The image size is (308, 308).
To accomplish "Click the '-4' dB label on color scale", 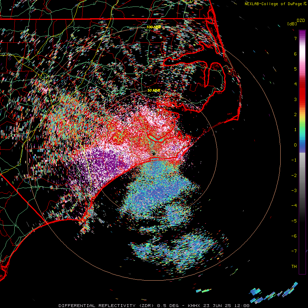I will coord(294,206).
